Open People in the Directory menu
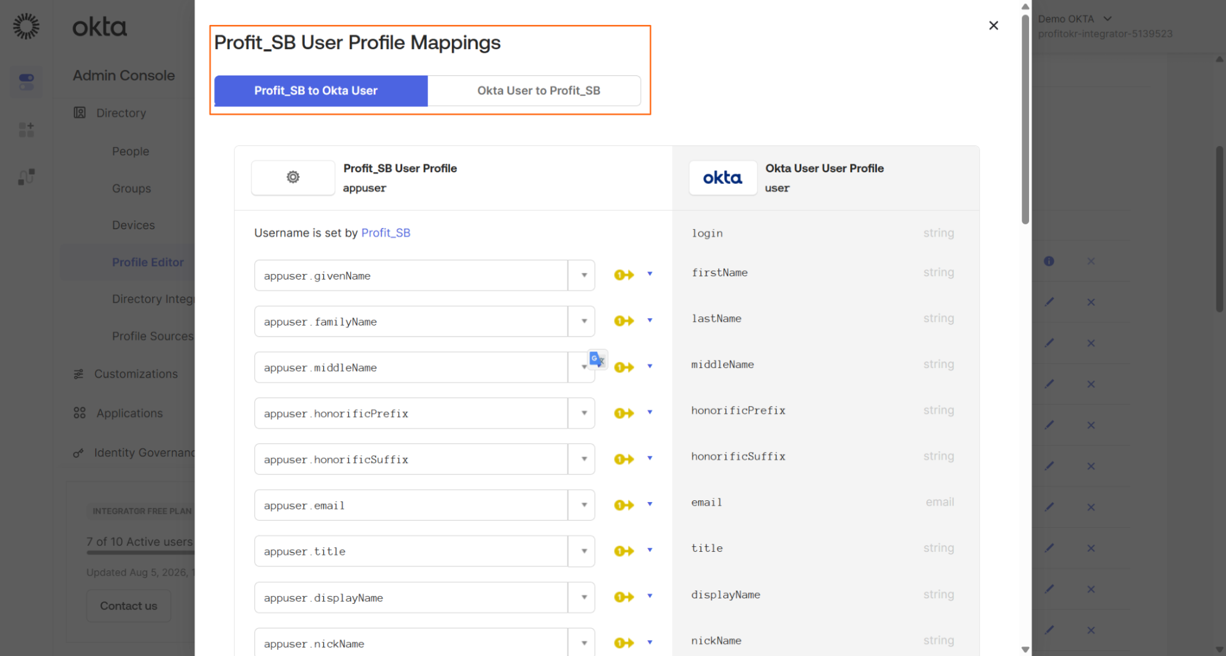The image size is (1226, 656). pos(131,151)
